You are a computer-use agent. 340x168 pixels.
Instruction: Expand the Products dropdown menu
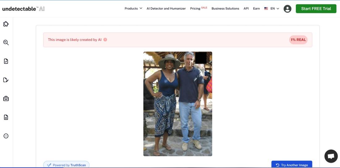[133, 9]
